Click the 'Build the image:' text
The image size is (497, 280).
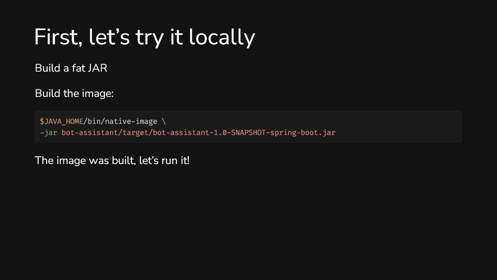pyautogui.click(x=74, y=94)
